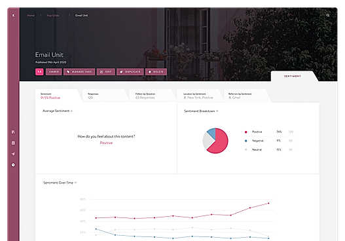The width and height of the screenshot is (345, 241).
Task: Click the Positive 74% value in the legend
Action: [x=279, y=132]
